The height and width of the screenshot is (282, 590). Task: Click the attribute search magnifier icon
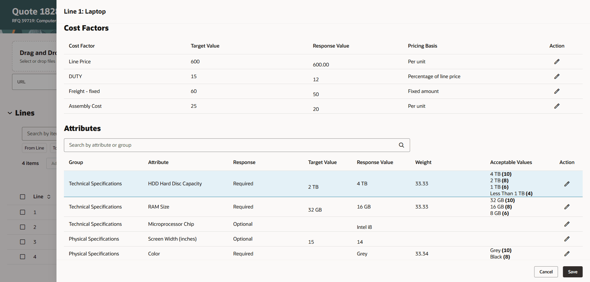pos(401,145)
